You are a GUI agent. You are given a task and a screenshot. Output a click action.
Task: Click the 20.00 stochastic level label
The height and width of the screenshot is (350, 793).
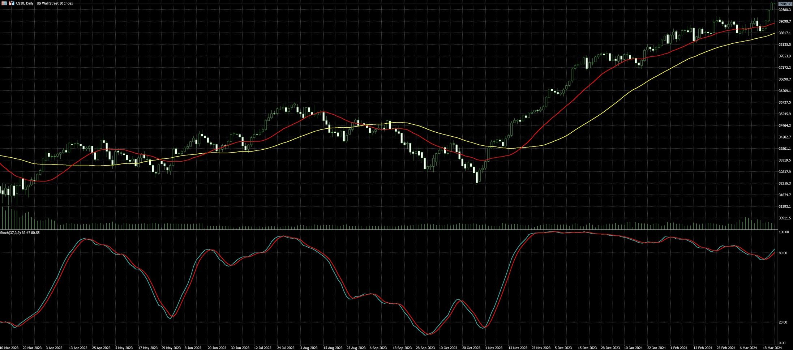click(x=783, y=322)
